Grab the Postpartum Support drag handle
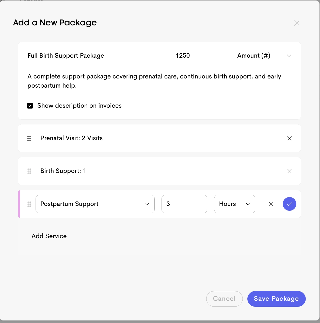 (x=29, y=204)
